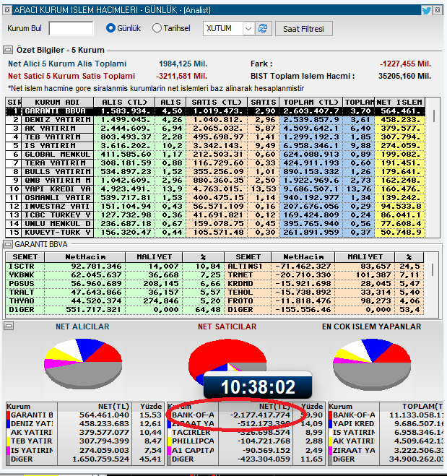The height and width of the screenshot is (476, 447).
Task: Select the KUVEYT-TURK row
Action: tap(215, 233)
